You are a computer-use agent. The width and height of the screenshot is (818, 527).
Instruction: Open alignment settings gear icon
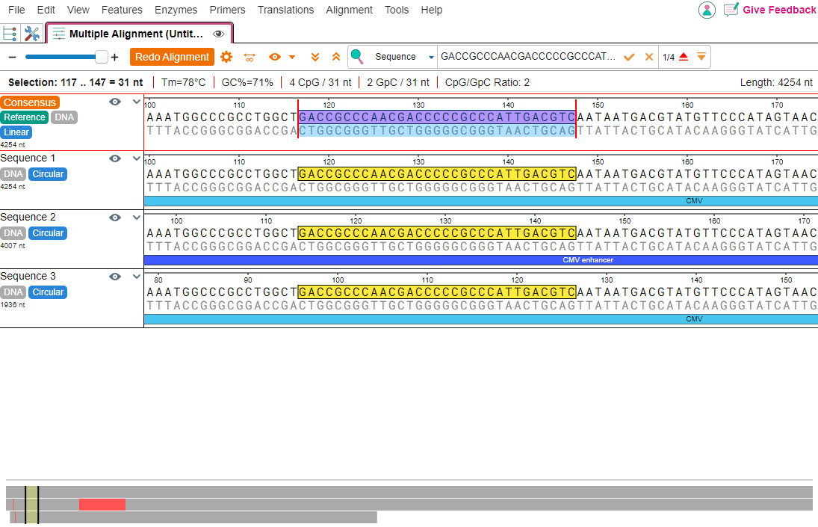[226, 57]
